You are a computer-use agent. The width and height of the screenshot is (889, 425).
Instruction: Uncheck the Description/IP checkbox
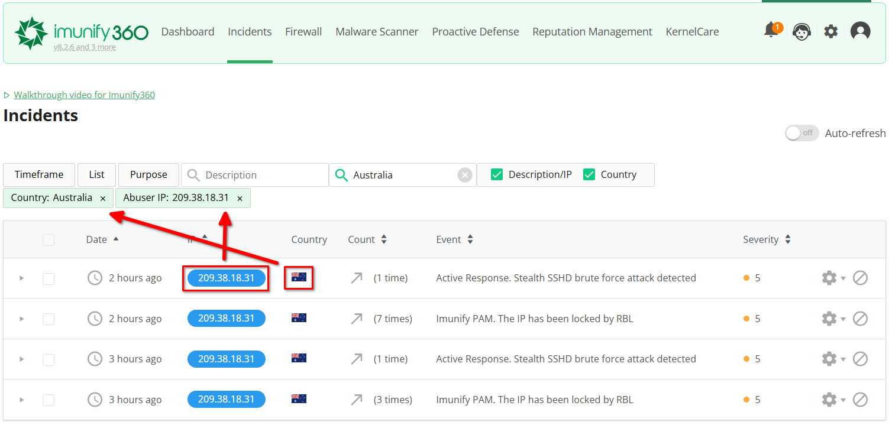point(497,174)
